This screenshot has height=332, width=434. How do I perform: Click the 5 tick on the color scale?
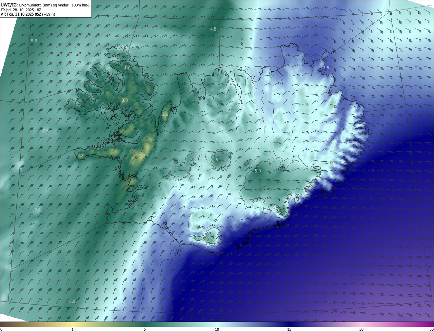(x=145, y=329)
